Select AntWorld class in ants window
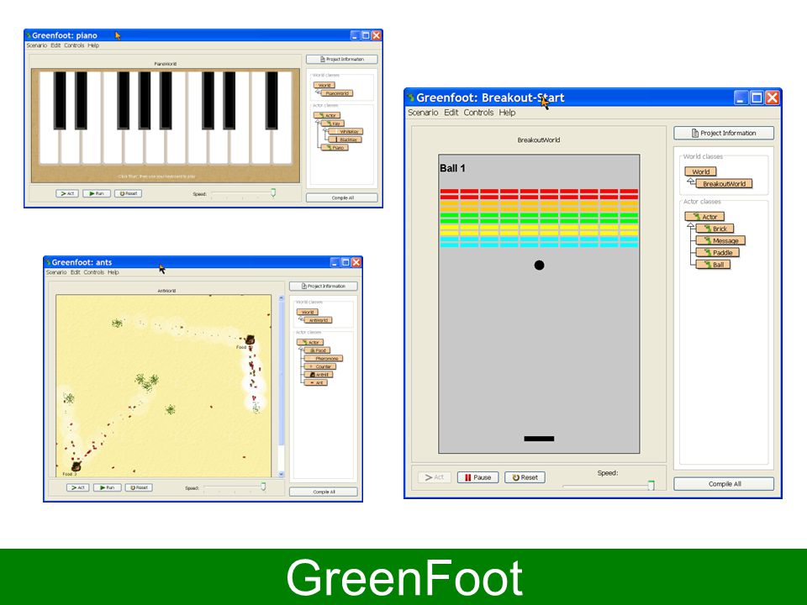This screenshot has height=605, width=807. (318, 320)
